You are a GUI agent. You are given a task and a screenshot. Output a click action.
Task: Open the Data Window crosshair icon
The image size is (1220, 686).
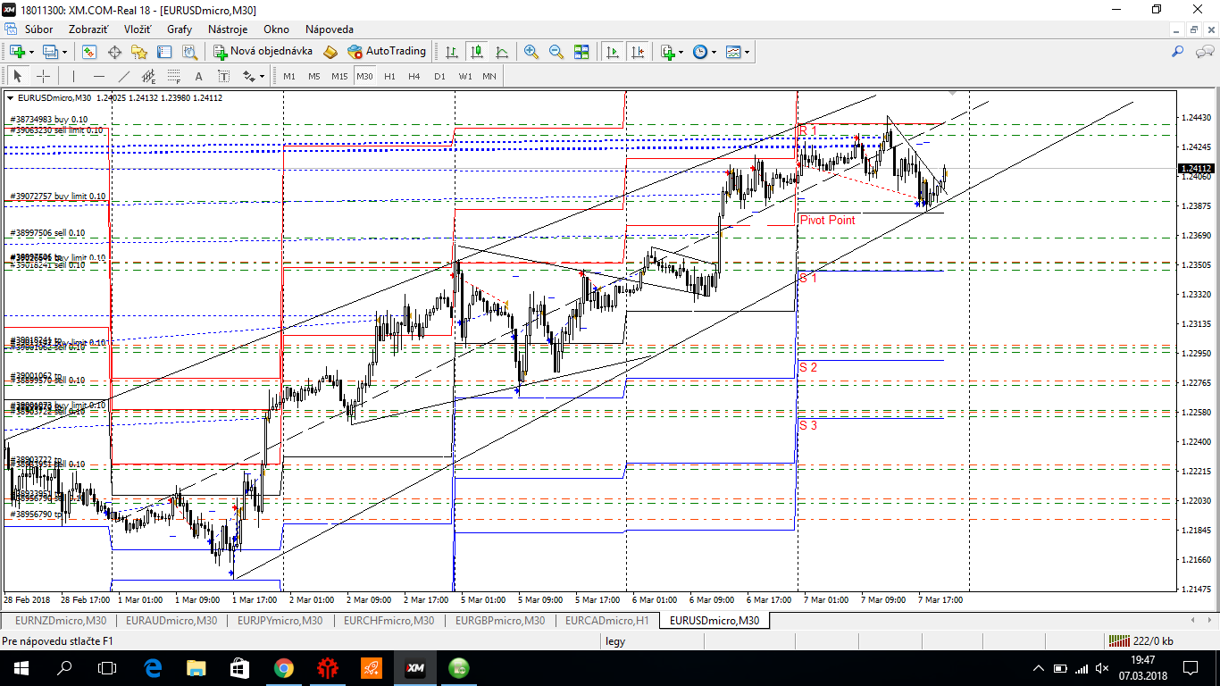[x=115, y=52]
